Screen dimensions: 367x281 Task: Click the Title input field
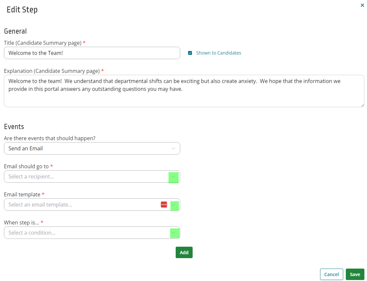pos(92,53)
